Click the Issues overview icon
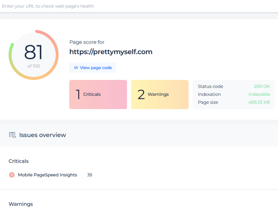Viewport: 278px width, 209px height. pyautogui.click(x=13, y=135)
